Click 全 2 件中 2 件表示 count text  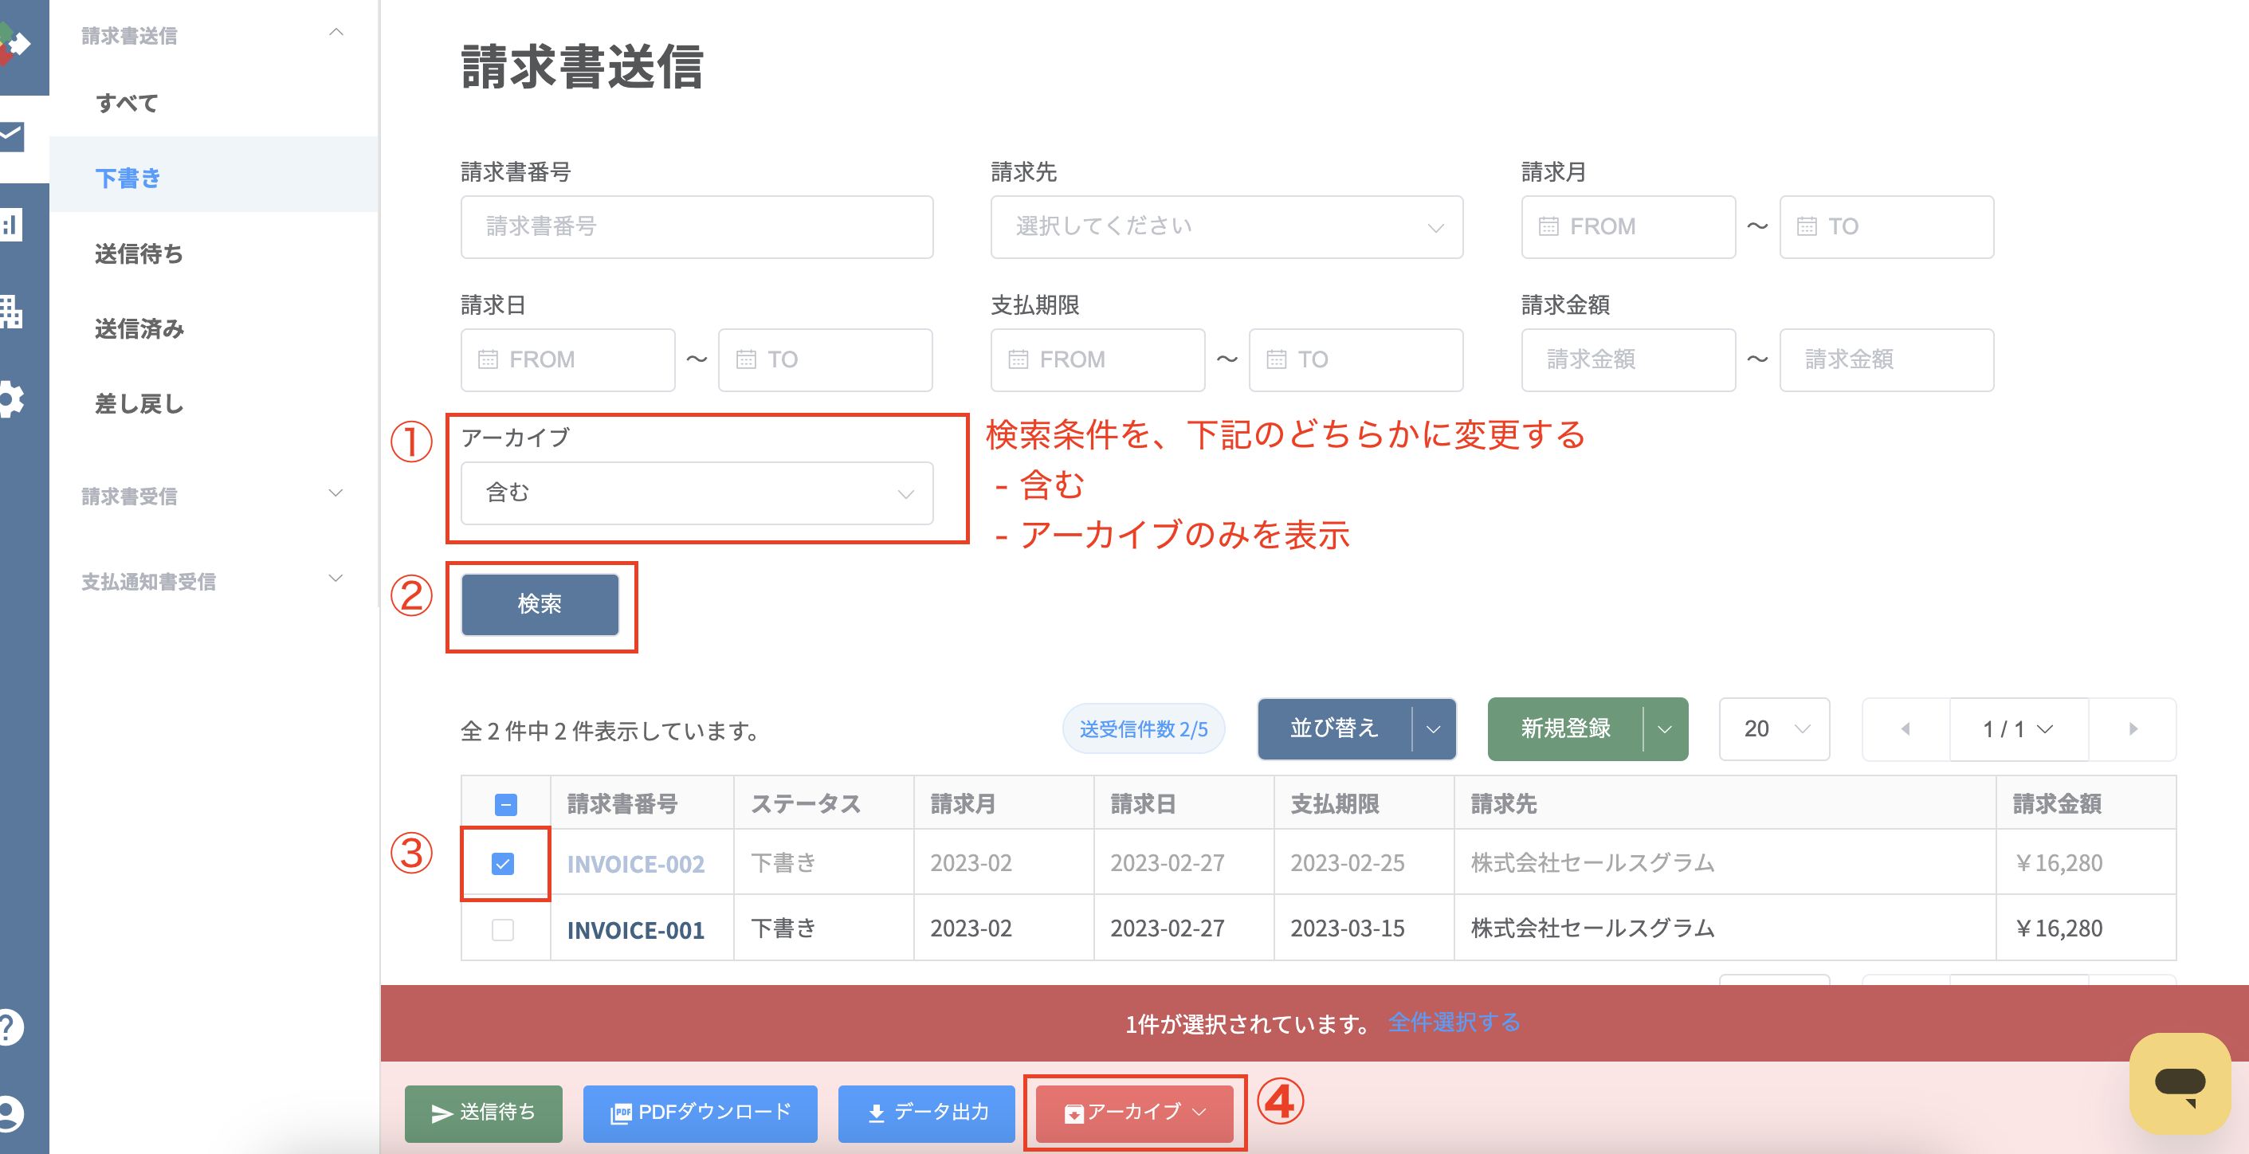click(611, 732)
